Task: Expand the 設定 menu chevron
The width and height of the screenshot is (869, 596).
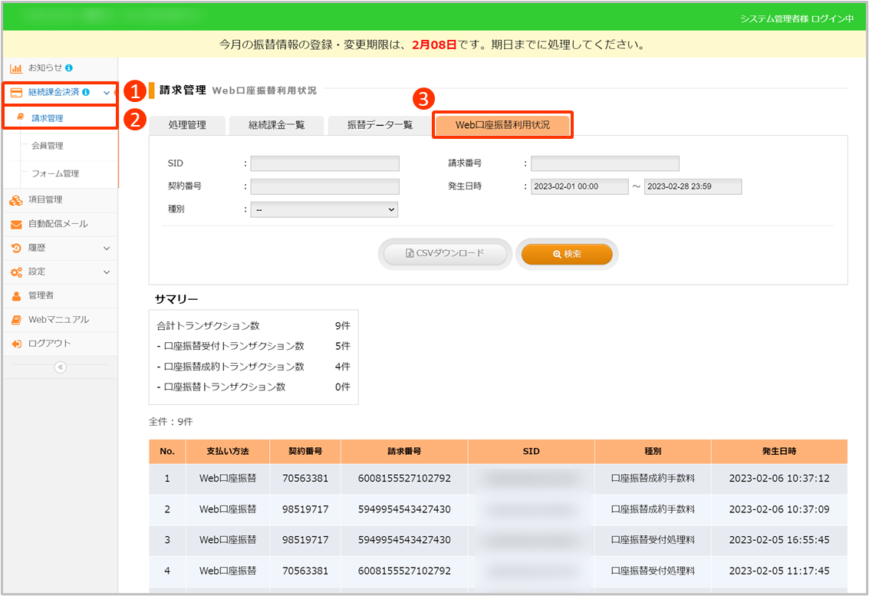Action: (x=107, y=272)
